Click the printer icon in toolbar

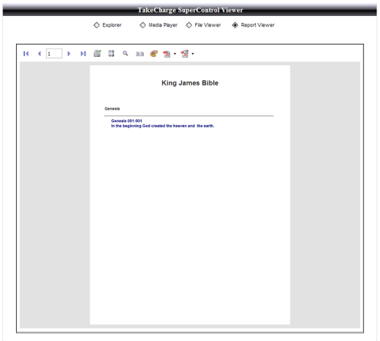click(97, 53)
